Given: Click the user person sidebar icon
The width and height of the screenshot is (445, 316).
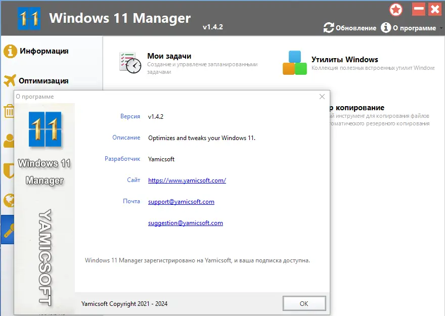Looking at the screenshot, I should 9,141.
